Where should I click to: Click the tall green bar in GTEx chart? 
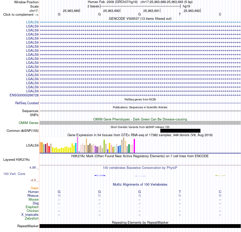104,146
